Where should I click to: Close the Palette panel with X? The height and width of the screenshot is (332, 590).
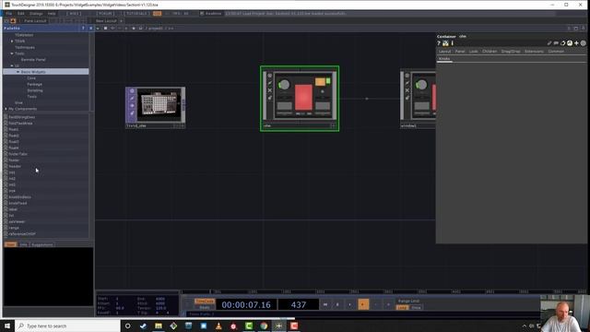[90, 29]
